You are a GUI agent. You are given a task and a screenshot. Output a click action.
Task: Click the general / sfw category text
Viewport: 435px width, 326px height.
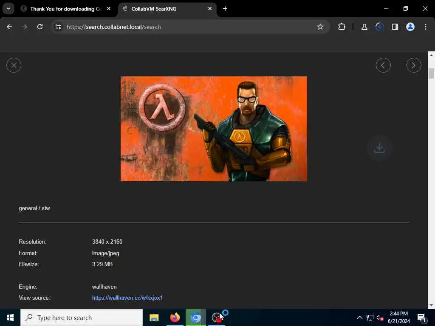tap(34, 208)
